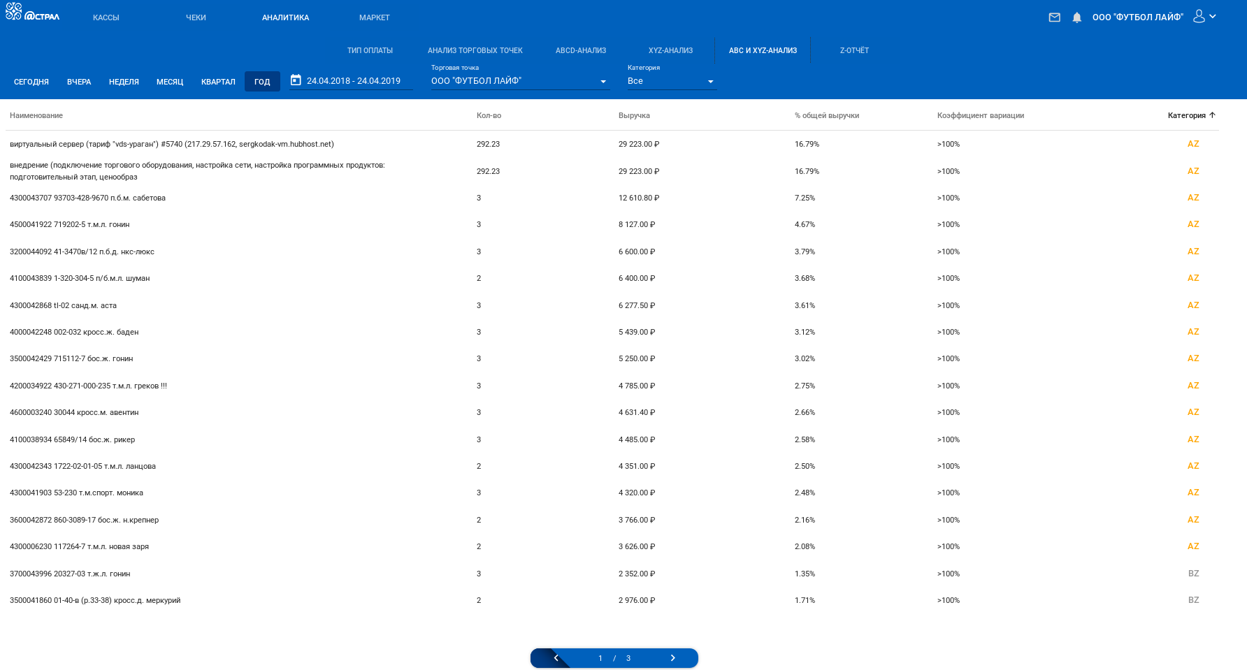This screenshot has height=670, width=1247.
Task: Select the НЕДЕЛЯ period filter
Action: click(124, 82)
